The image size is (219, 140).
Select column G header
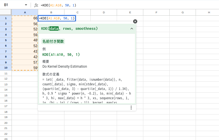point(183,12)
